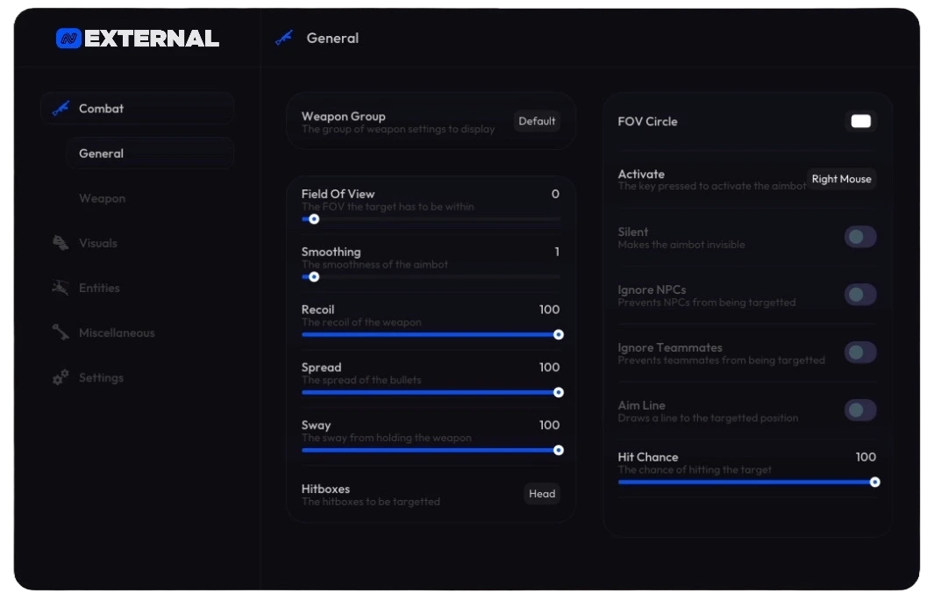Screen dimensions: 934x607
Task: Click the External logo icon
Action: [x=68, y=39]
